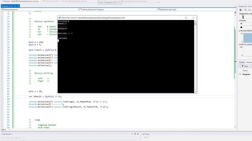
Task: Click the '// Usage' comment line
Action: coord(35,120)
